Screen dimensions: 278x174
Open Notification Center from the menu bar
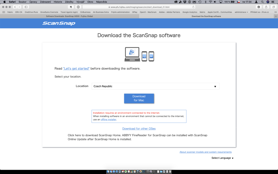273,2
